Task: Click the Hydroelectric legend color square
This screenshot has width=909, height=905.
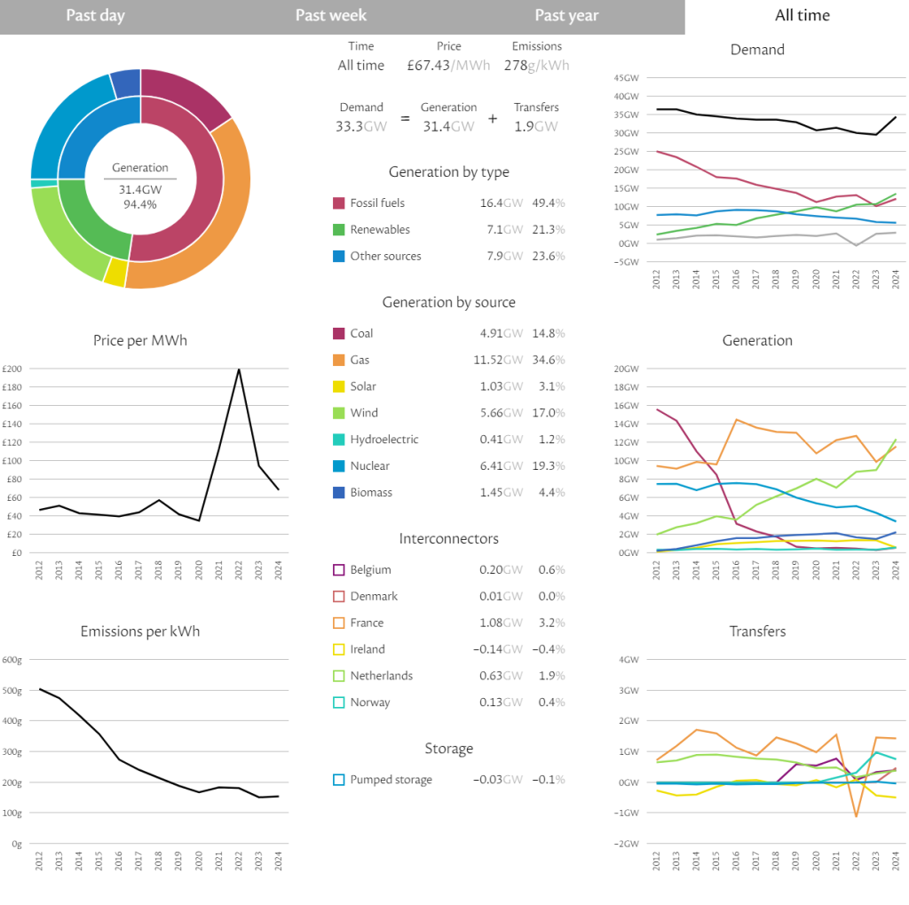Action: pos(339,440)
